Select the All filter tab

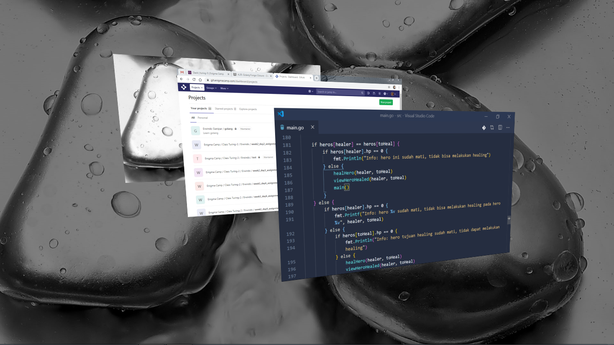[x=193, y=117]
